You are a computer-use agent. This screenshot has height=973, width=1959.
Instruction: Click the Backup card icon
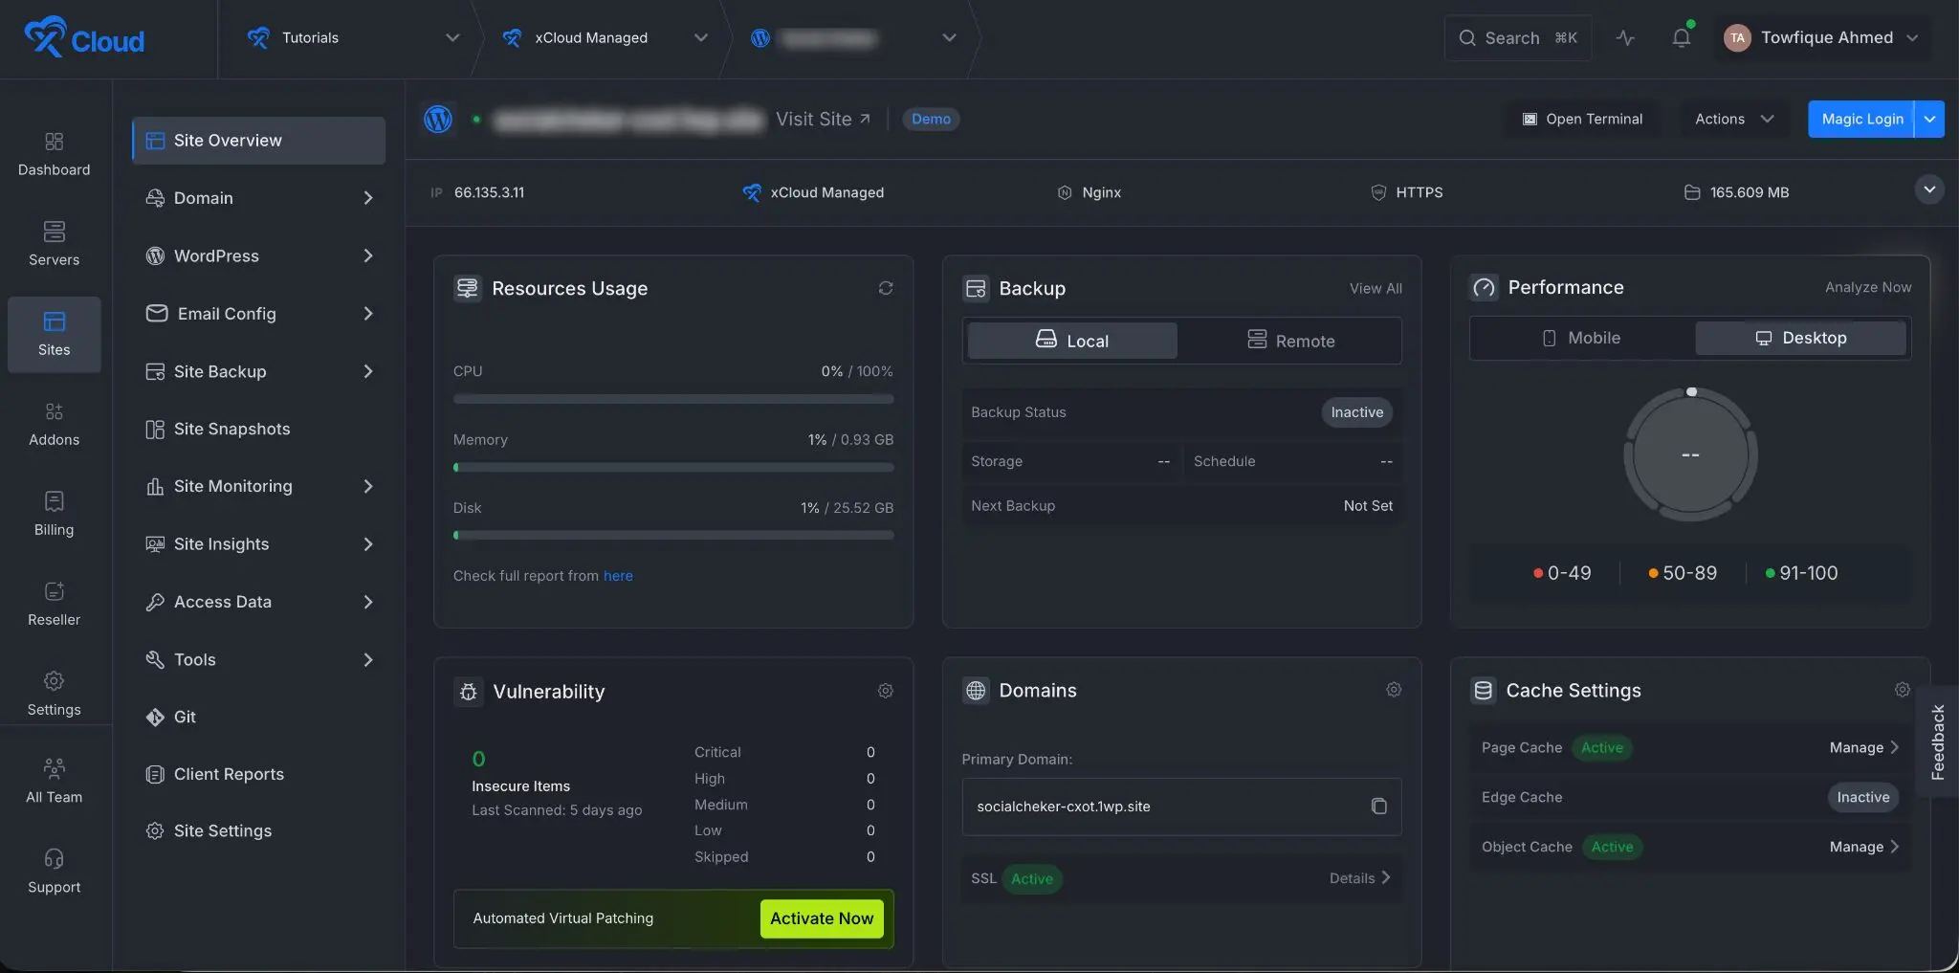pyautogui.click(x=976, y=288)
